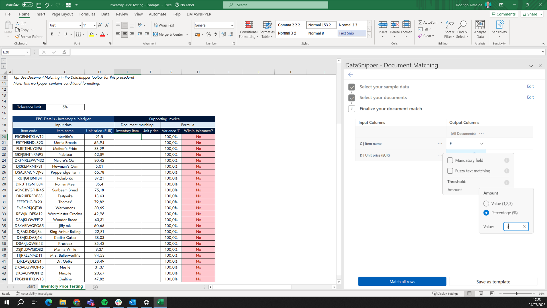Viewport: 547px width, 308px height.
Task: Check the Fuzzy text matching box
Action: click(450, 171)
